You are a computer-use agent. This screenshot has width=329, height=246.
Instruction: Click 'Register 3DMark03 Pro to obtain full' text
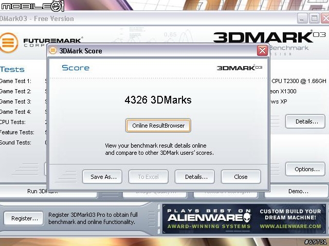pyautogui.click(x=93, y=215)
